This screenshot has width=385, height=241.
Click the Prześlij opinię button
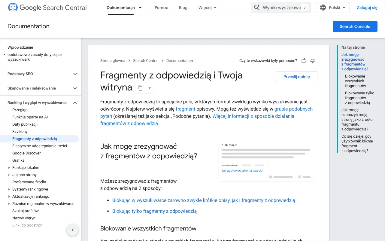pyautogui.click(x=297, y=77)
